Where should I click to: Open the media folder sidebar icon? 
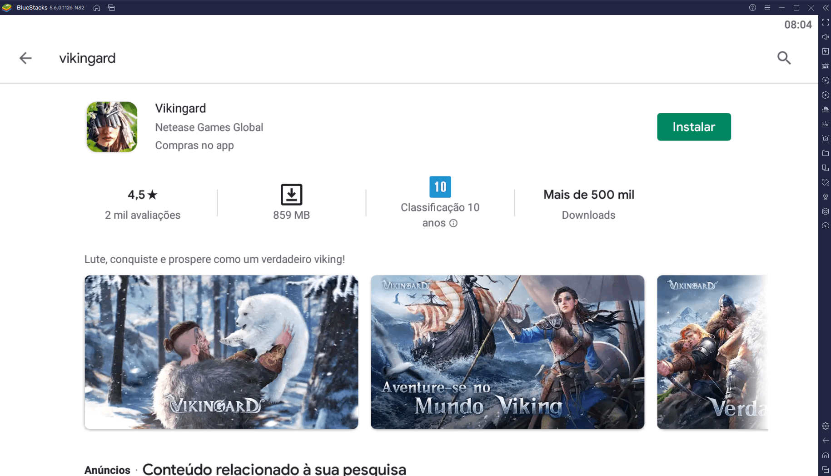click(826, 153)
